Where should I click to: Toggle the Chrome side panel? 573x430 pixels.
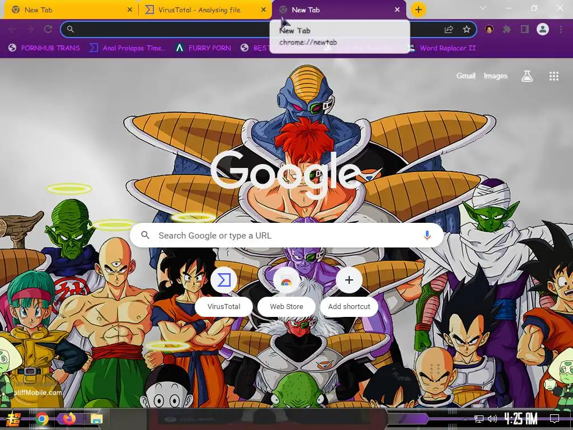point(525,29)
